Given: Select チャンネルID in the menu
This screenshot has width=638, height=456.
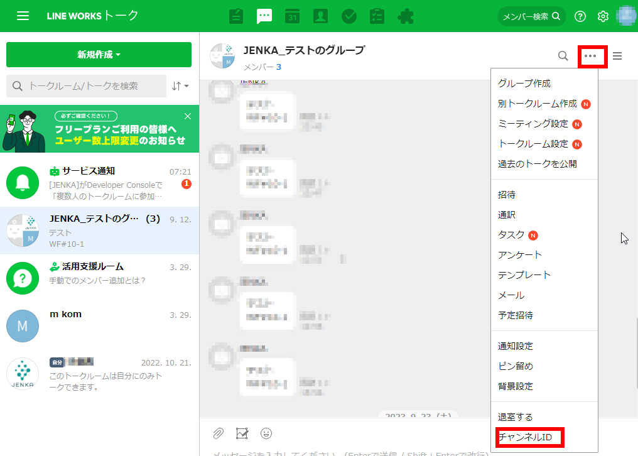Looking at the screenshot, I should click(544, 437).
